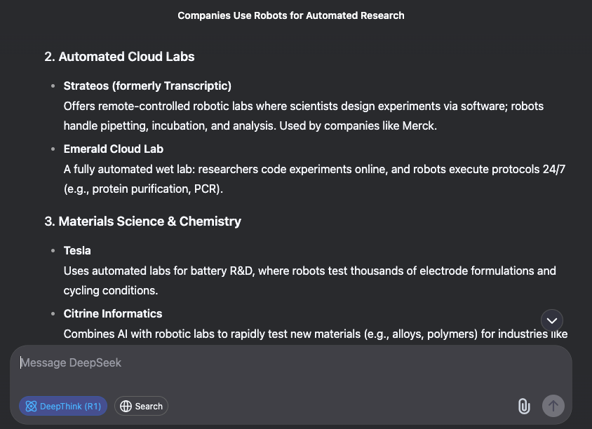Click the "Citrine Informatics" bold item
Image resolution: width=592 pixels, height=429 pixels.
pos(113,314)
